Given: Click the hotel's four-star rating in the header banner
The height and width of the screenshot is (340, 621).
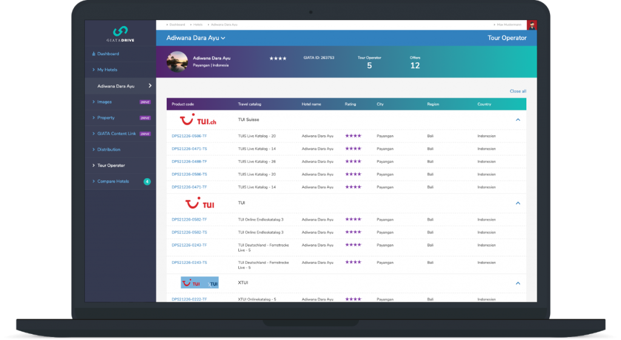Looking at the screenshot, I should click(x=278, y=59).
